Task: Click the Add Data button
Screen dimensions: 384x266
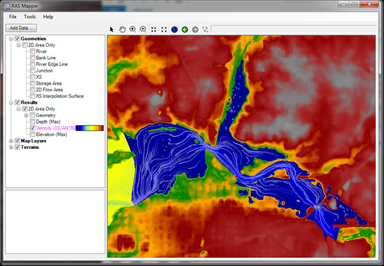Action: pyautogui.click(x=21, y=28)
